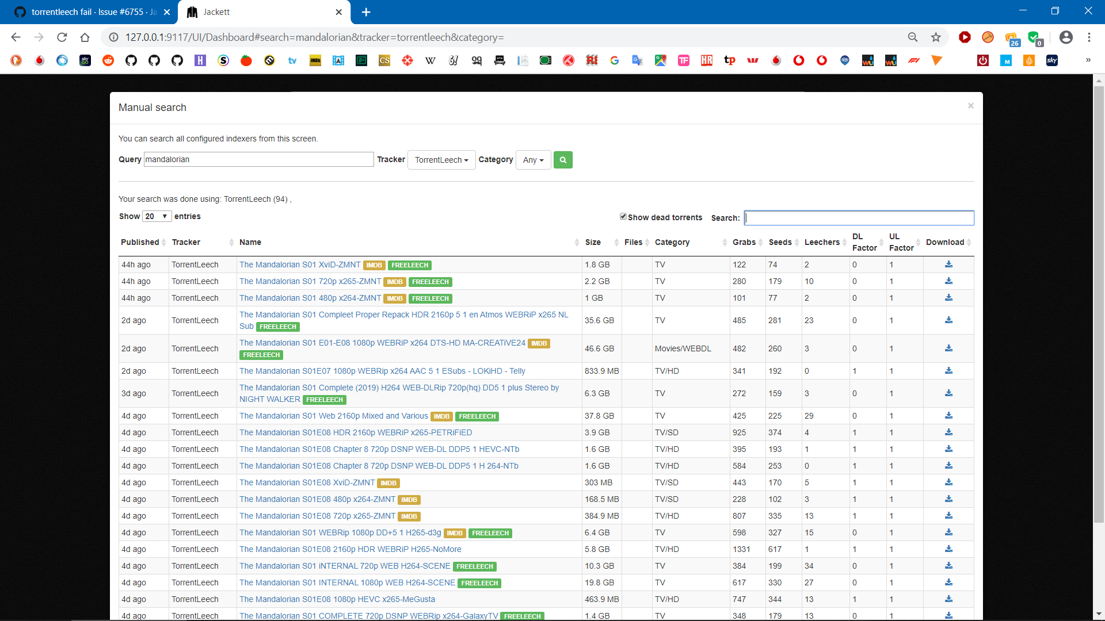Run the search with the magnifier button
1105x621 pixels.
[563, 160]
